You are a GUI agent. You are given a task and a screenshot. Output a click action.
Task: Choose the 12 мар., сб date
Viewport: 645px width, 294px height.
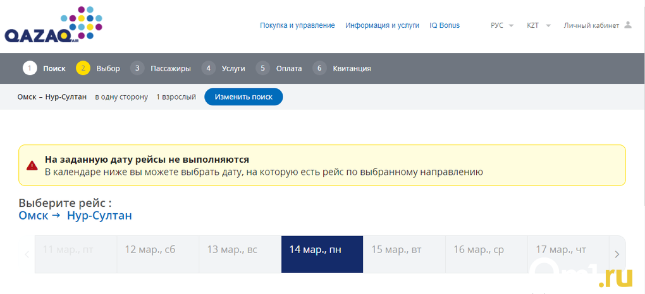pyautogui.click(x=158, y=254)
